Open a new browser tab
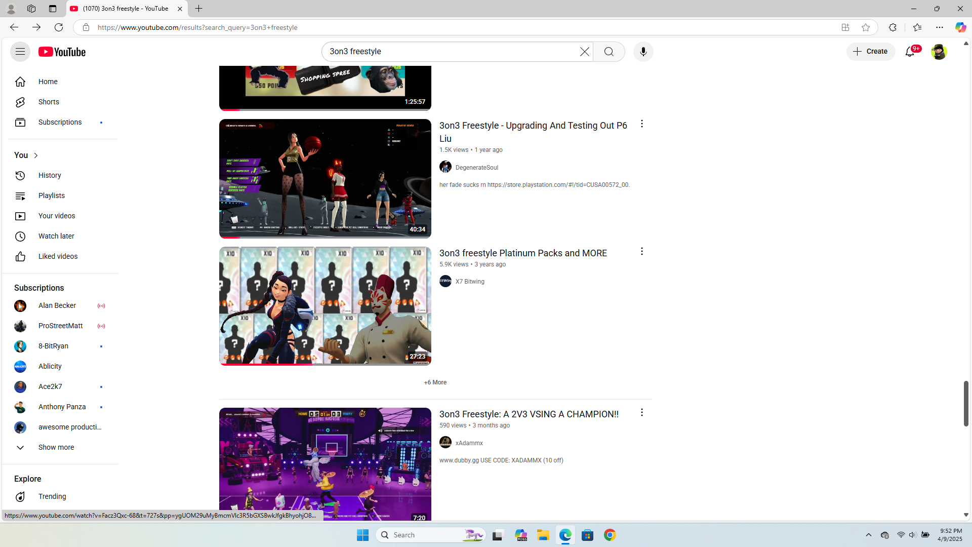Viewport: 972px width, 547px height. (199, 9)
